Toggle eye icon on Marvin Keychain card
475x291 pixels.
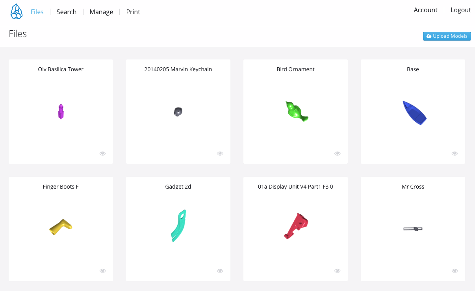click(x=220, y=154)
